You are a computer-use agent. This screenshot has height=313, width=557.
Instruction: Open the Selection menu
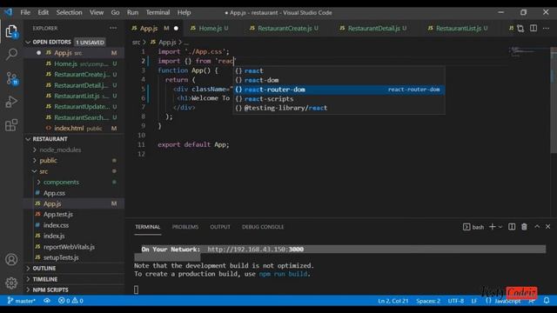click(69, 12)
